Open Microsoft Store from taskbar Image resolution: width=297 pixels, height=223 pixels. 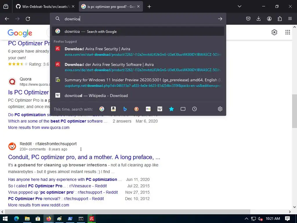(38, 219)
